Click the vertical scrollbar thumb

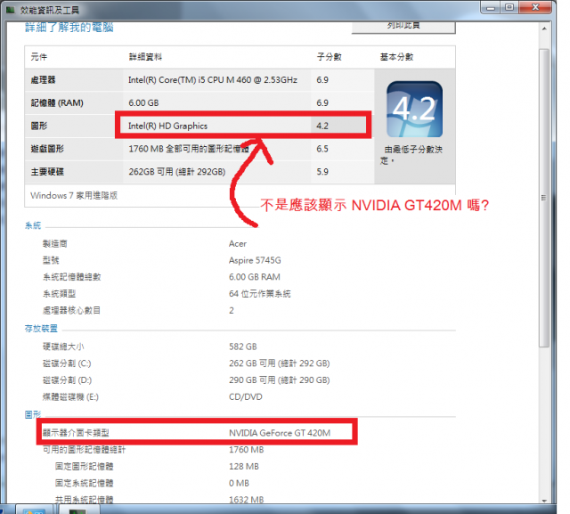[544, 198]
